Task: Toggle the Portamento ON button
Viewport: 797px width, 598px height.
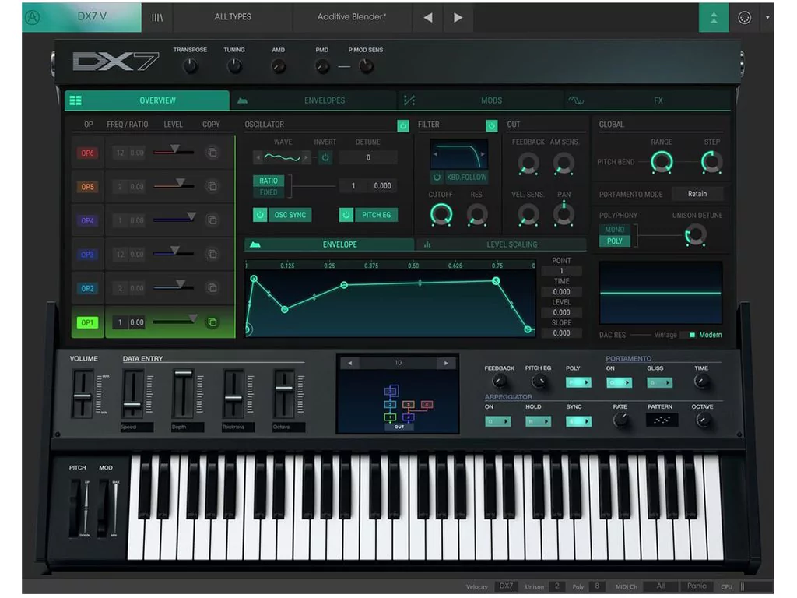Action: tap(619, 382)
